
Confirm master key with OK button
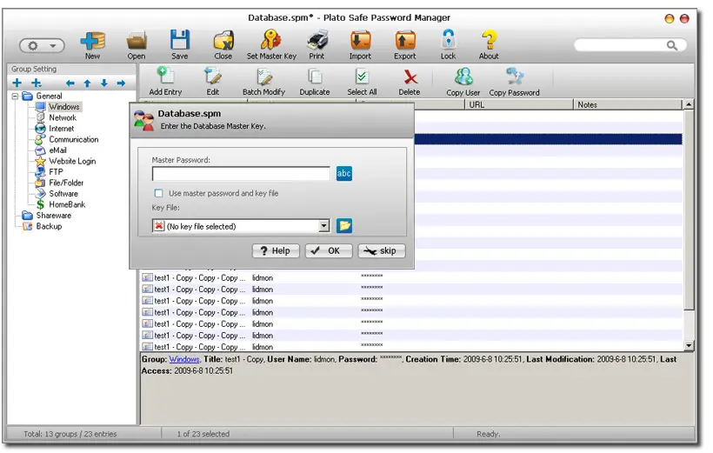coord(329,250)
